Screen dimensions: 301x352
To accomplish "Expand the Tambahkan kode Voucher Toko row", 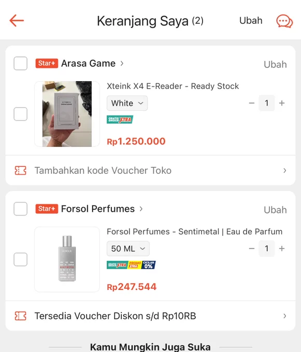I will pyautogui.click(x=150, y=171).
